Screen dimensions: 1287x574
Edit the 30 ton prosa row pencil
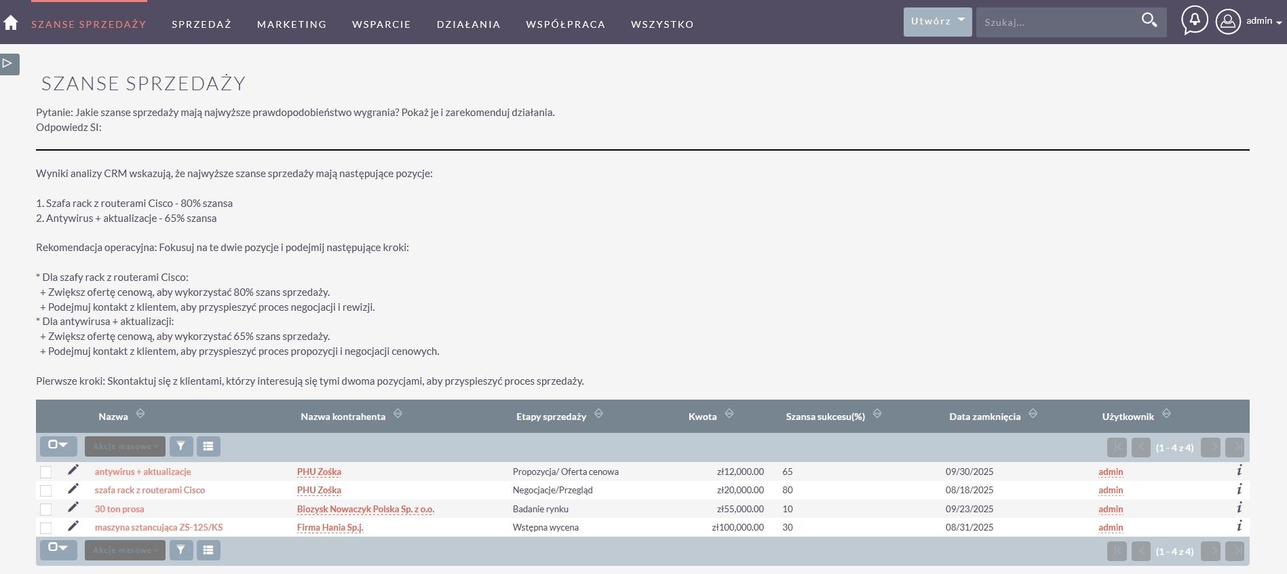tap(73, 508)
